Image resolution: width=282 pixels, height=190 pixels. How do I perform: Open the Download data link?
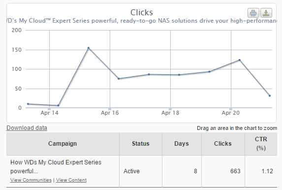(27, 128)
